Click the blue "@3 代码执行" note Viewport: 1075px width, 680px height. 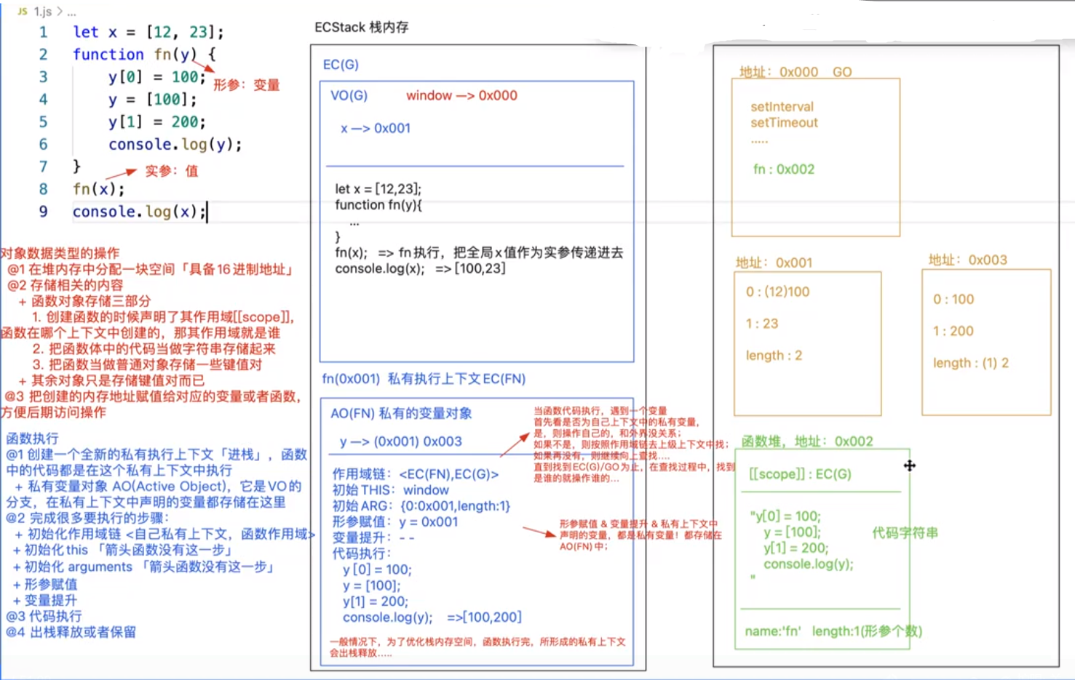(44, 616)
